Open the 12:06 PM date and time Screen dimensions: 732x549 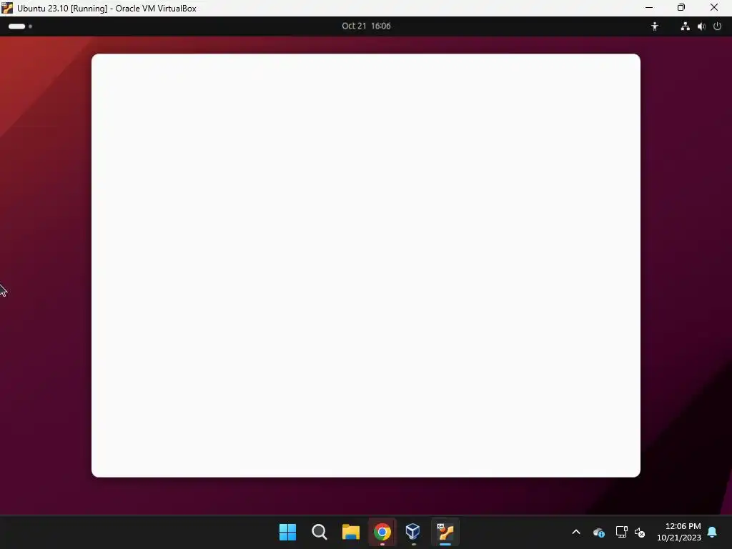[x=679, y=532]
